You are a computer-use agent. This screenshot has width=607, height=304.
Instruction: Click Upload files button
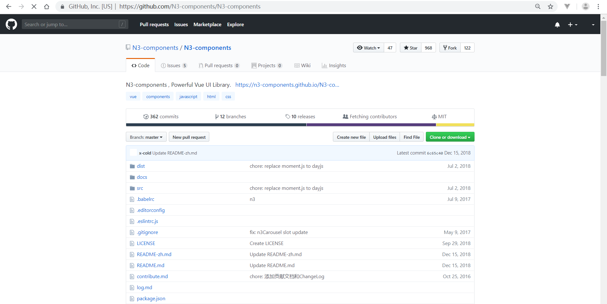click(x=385, y=137)
